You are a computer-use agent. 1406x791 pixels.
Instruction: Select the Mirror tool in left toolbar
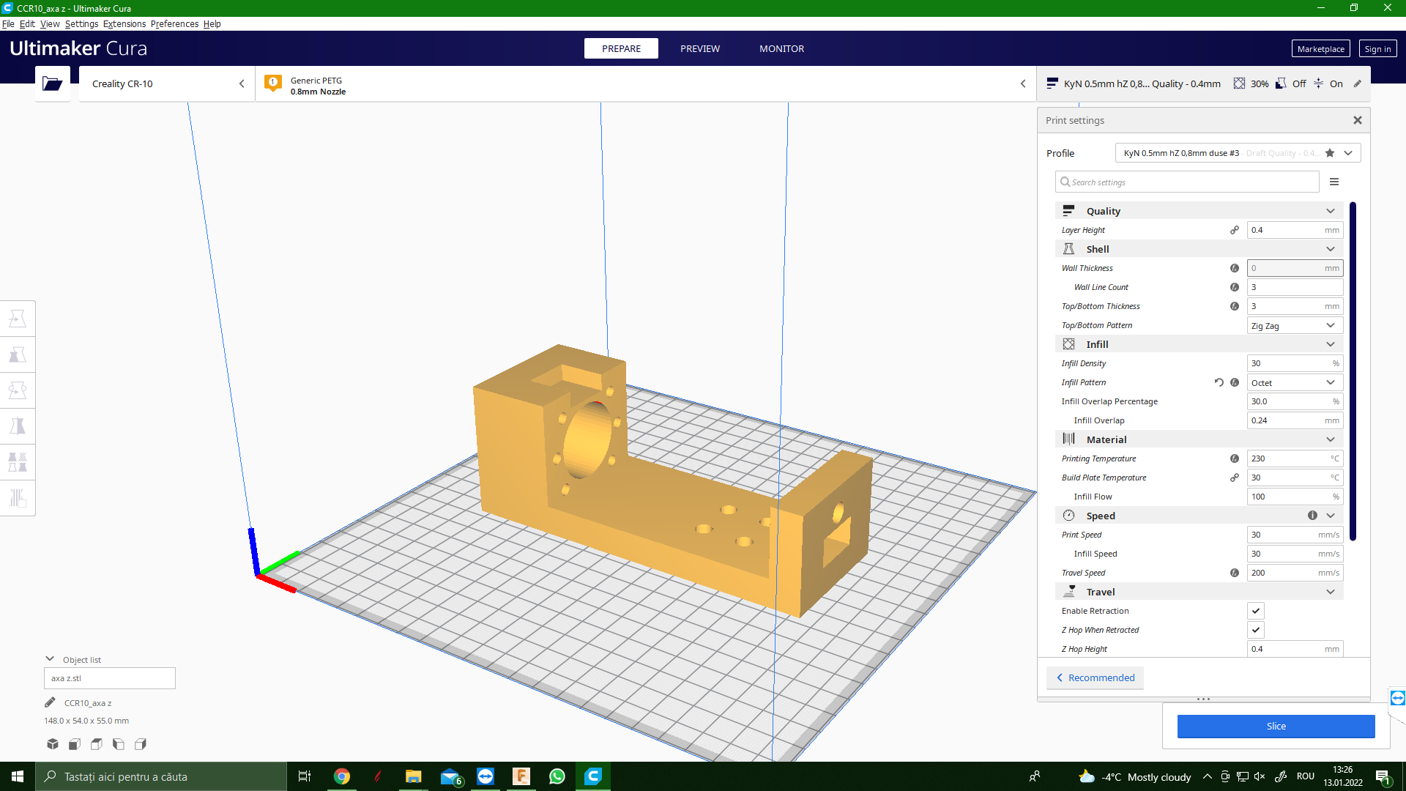[x=18, y=426]
